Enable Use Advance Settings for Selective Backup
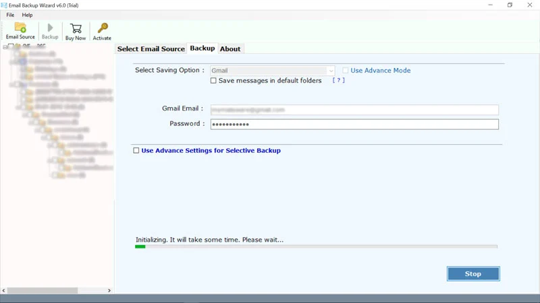Screen dimensions: 540x303 tap(136, 150)
